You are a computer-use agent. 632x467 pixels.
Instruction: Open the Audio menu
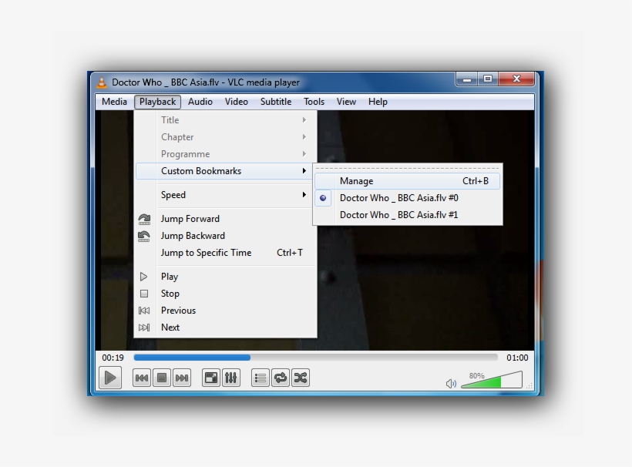[200, 102]
